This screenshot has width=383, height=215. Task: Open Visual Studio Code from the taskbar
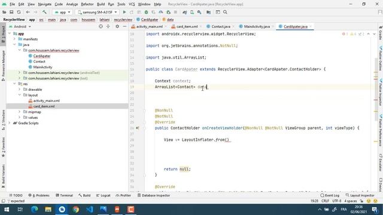tap(90, 210)
